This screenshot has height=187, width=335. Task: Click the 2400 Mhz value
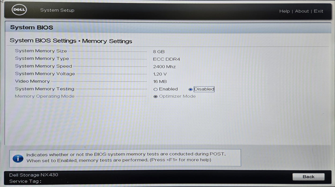(x=164, y=67)
